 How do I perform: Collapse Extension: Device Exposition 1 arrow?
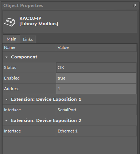coord(6,100)
